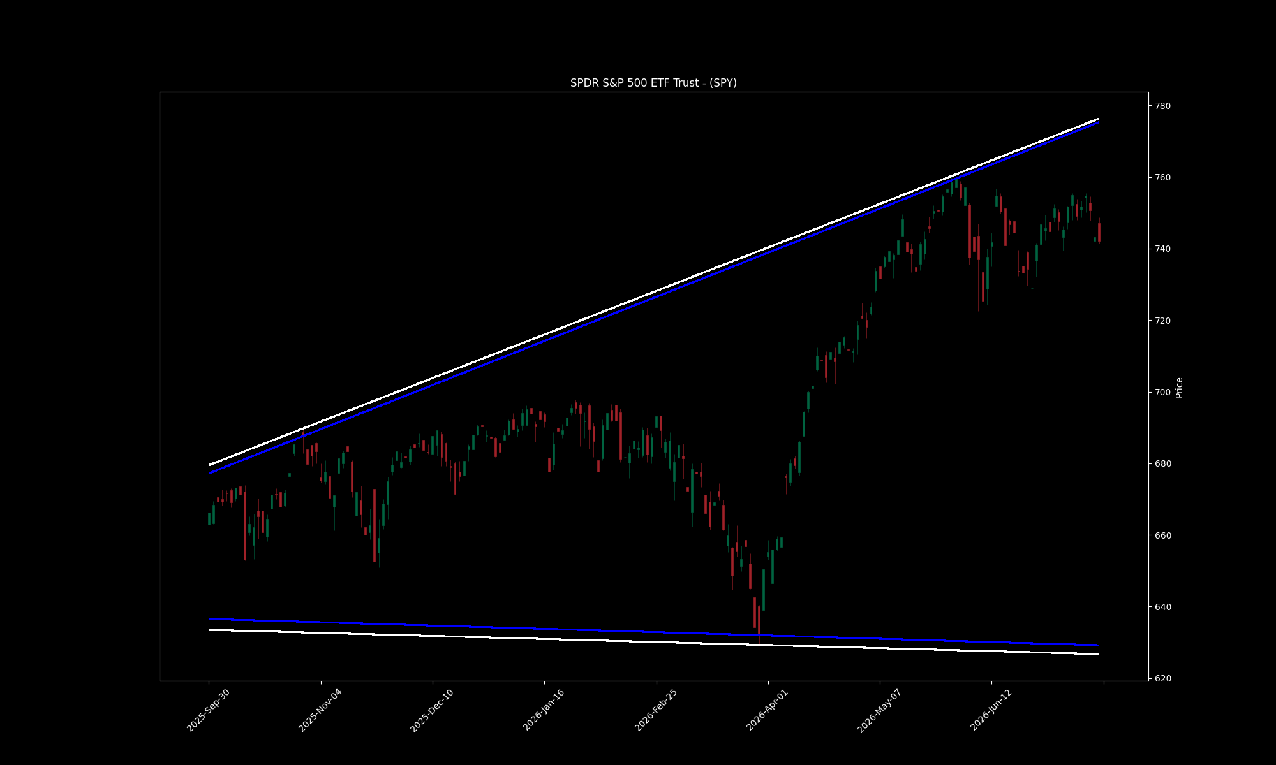The image size is (1276, 765).
Task: Click the 2025-Dec-10 date label
Action: [x=432, y=710]
